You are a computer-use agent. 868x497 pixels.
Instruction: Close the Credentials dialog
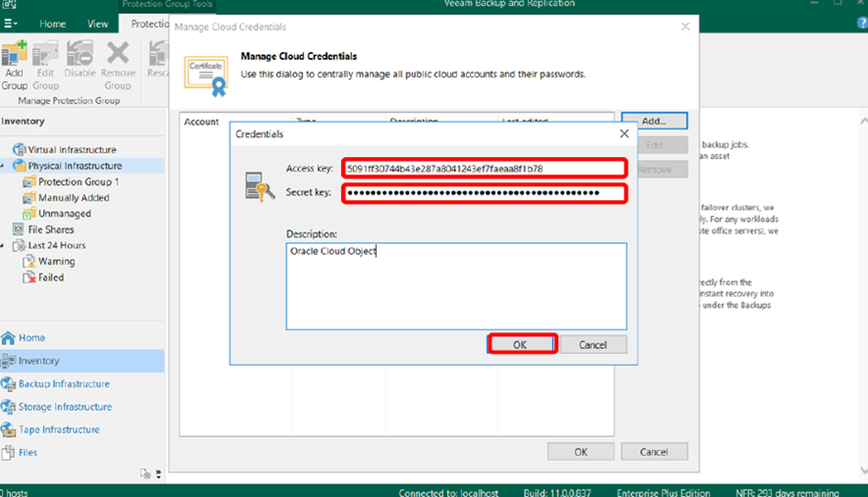point(624,134)
